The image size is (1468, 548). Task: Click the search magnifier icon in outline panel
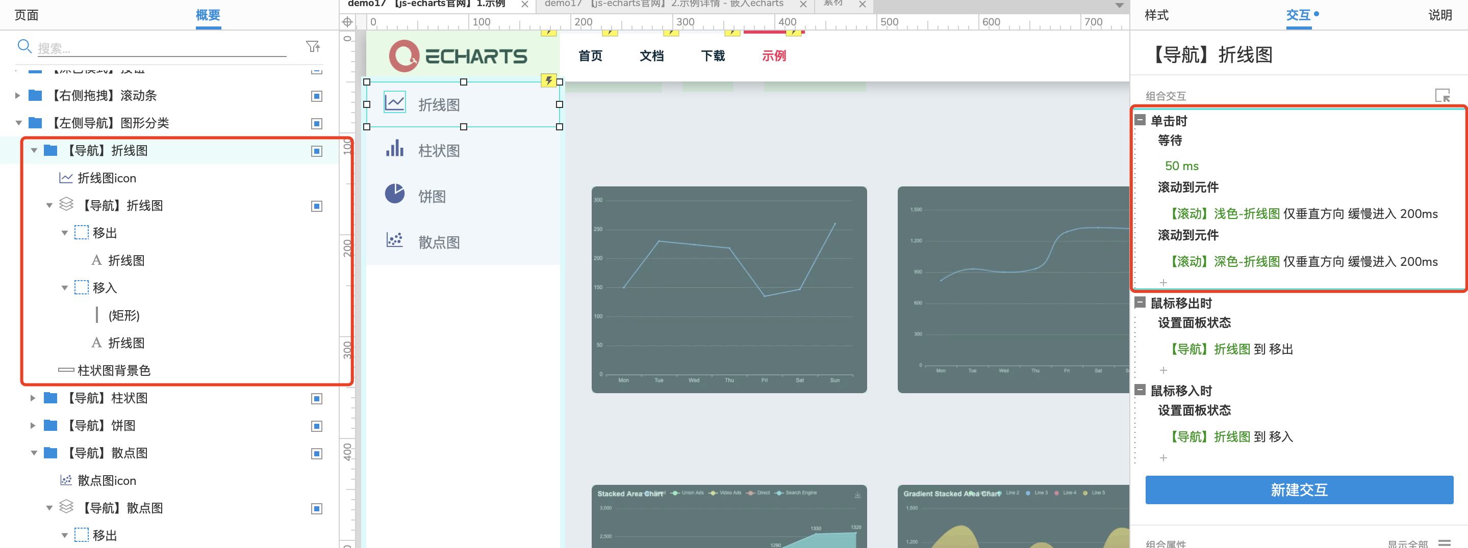pos(24,47)
